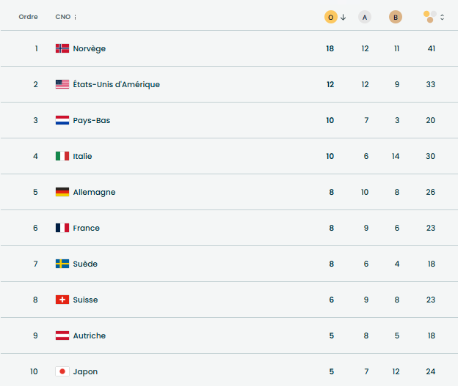Viewport: 458px width, 386px height.
Task: Click the Norway flag icon
Action: coord(62,48)
